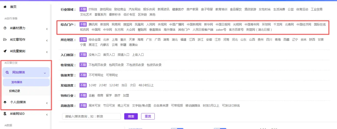337x129 pixels.
Task: Select 不限 in the 发稿速度 row
Action: [83, 85]
